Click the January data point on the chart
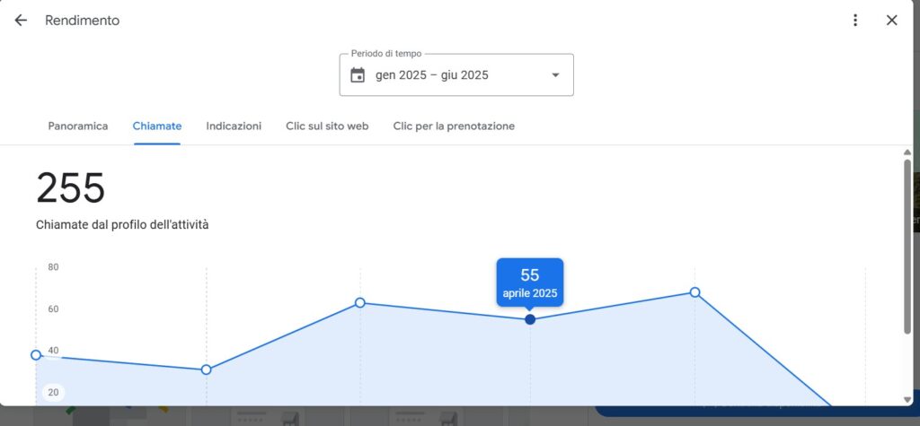 tap(36, 355)
